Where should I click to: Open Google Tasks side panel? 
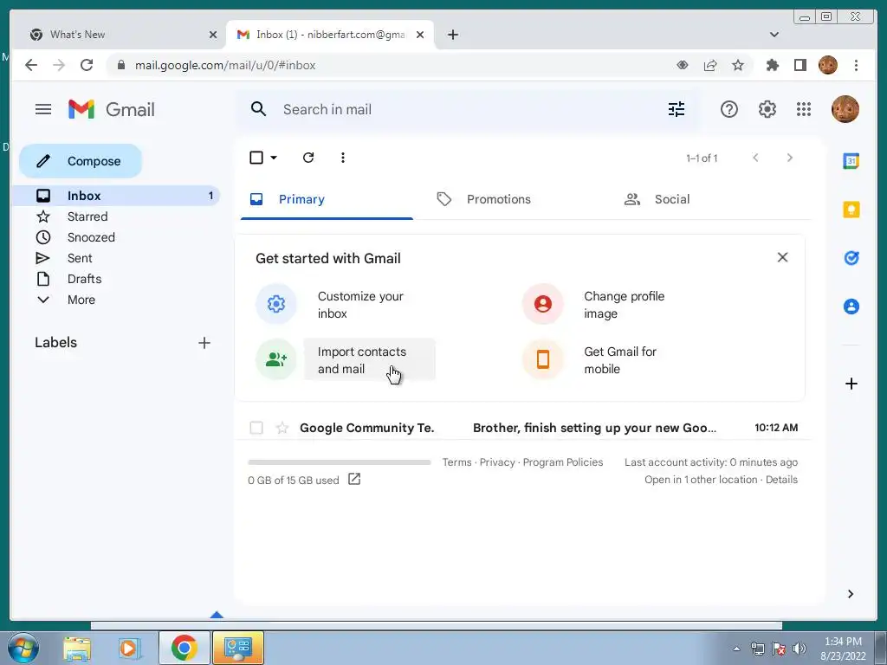pyautogui.click(x=851, y=258)
